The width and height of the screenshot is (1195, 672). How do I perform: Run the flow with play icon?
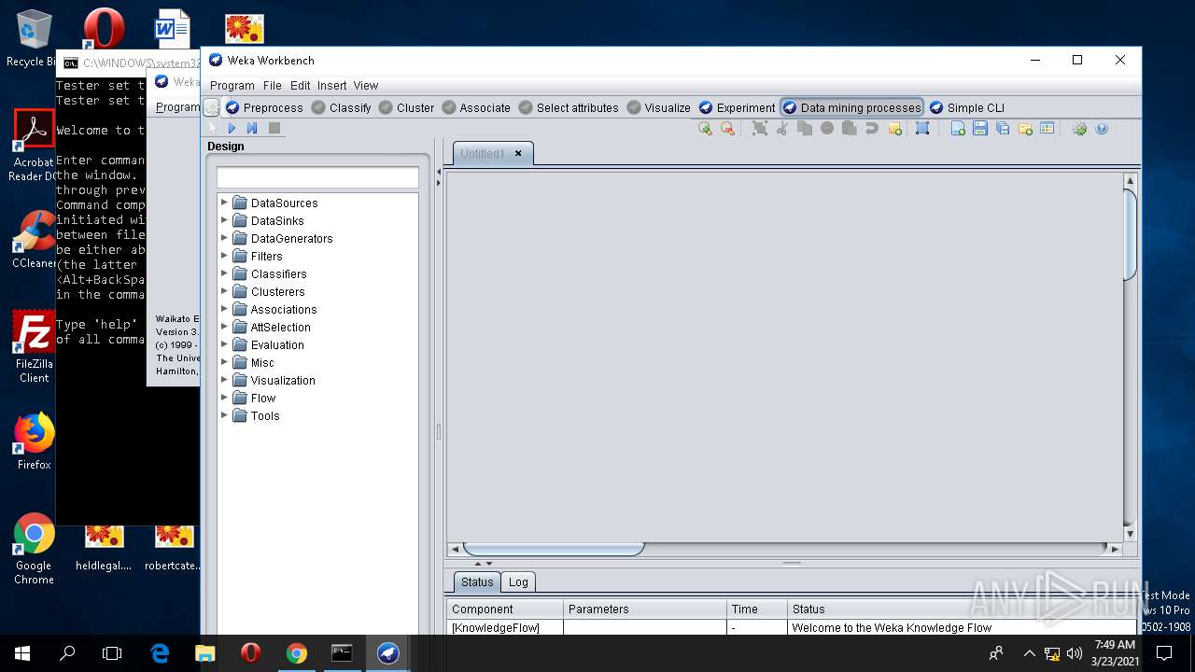[232, 128]
